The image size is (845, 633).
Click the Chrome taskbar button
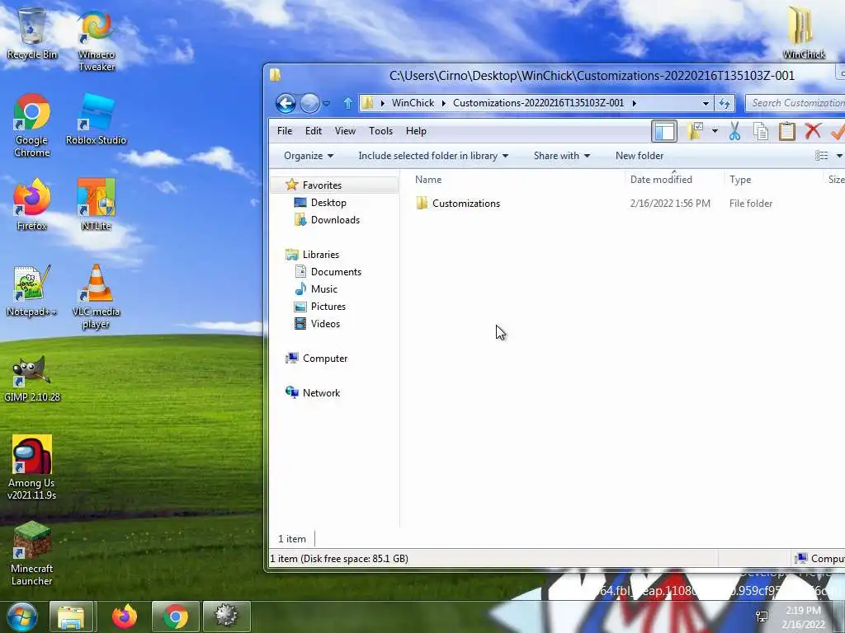coord(176,617)
